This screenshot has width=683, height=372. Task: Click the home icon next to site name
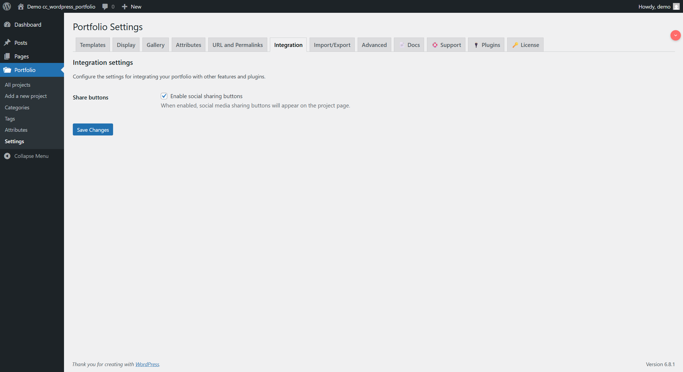21,6
